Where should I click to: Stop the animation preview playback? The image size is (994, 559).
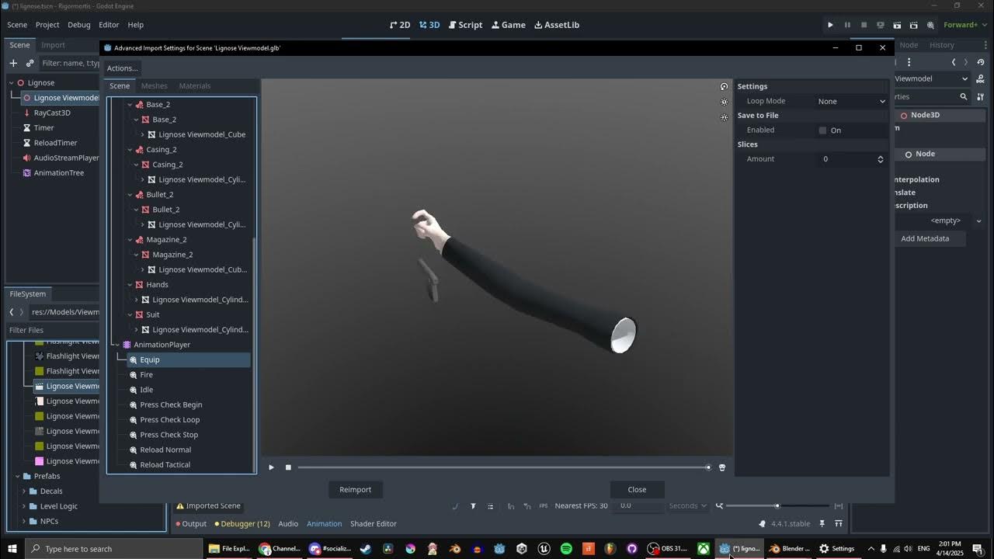[288, 467]
